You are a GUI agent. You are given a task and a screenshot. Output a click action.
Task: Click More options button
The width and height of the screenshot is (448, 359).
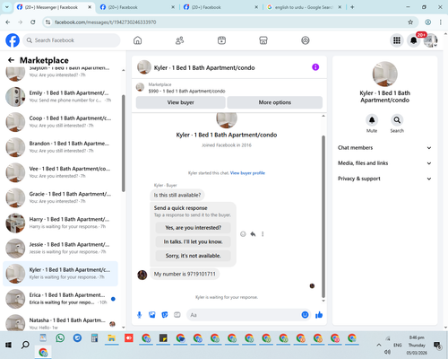[x=275, y=102]
